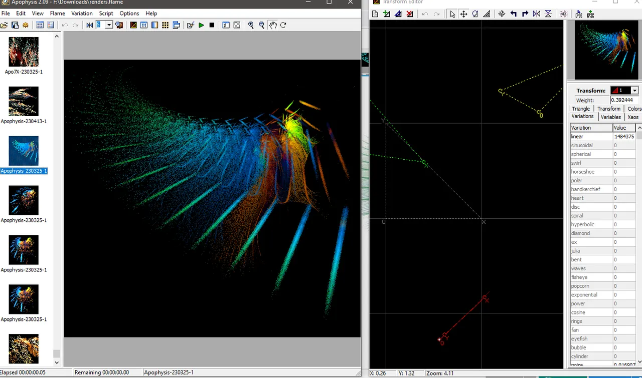
Task: Switch to the Triangle tab
Action: tap(581, 109)
